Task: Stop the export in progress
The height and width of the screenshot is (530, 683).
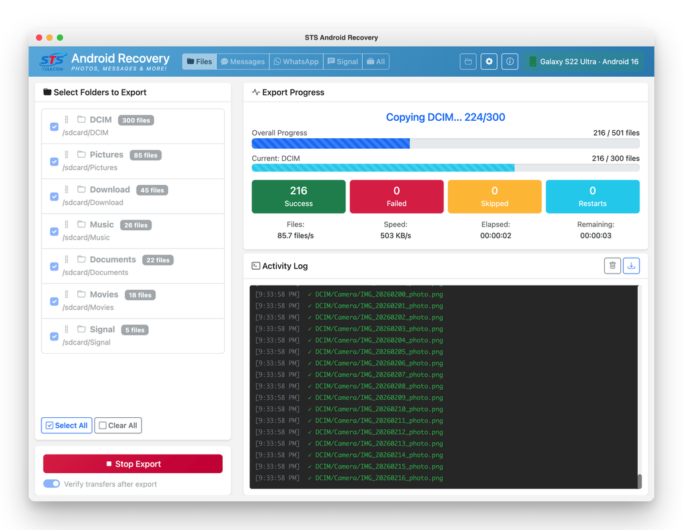Action: (x=133, y=464)
